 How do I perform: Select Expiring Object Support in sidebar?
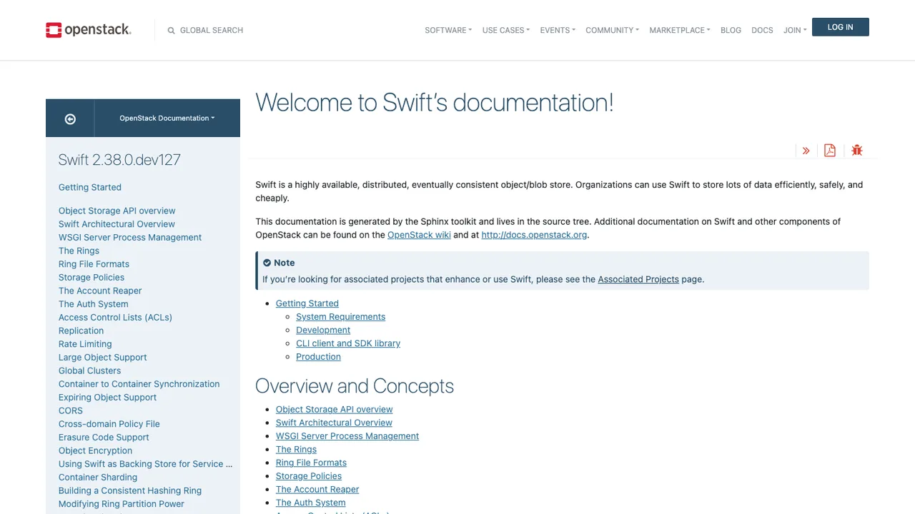click(x=107, y=398)
